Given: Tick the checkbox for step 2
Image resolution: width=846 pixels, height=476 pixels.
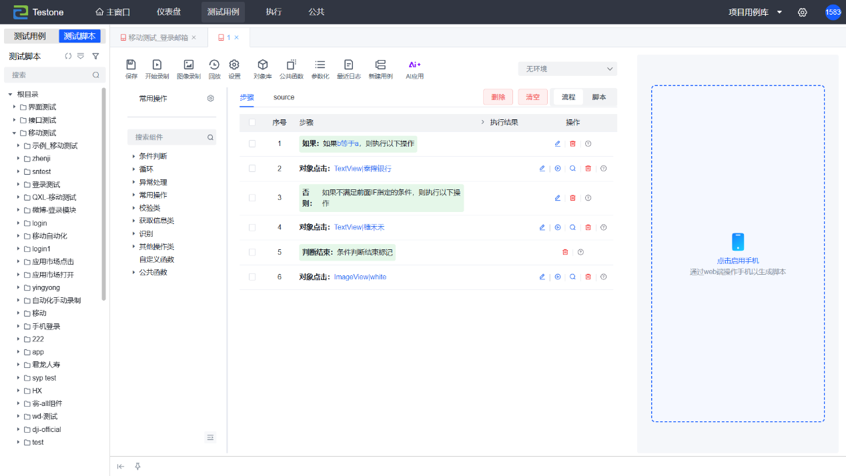Looking at the screenshot, I should point(252,169).
